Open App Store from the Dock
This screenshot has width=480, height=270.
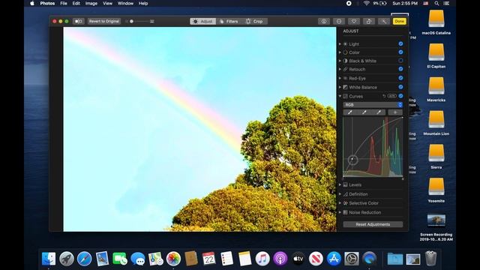[x=334, y=259]
